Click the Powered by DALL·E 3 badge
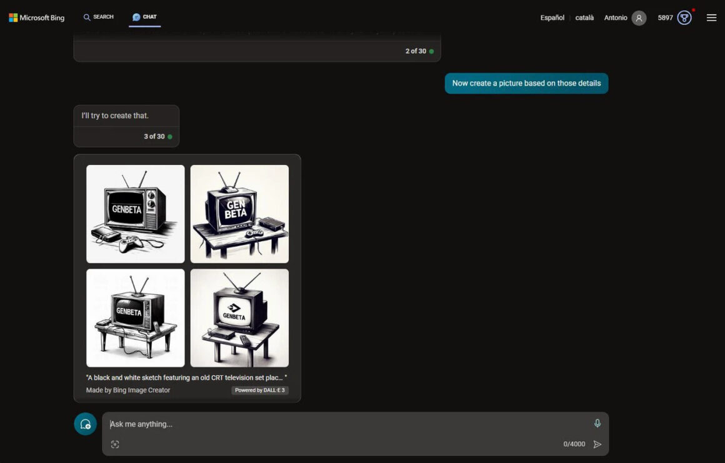725x463 pixels. (x=259, y=391)
